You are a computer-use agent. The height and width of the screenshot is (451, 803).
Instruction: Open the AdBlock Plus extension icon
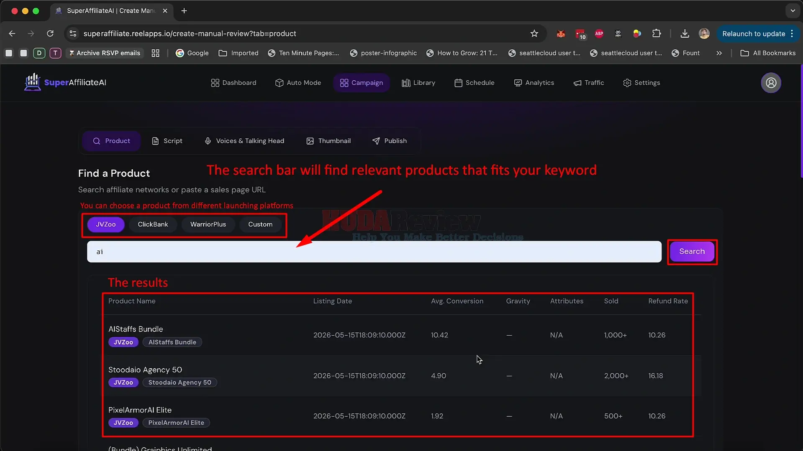pos(599,33)
